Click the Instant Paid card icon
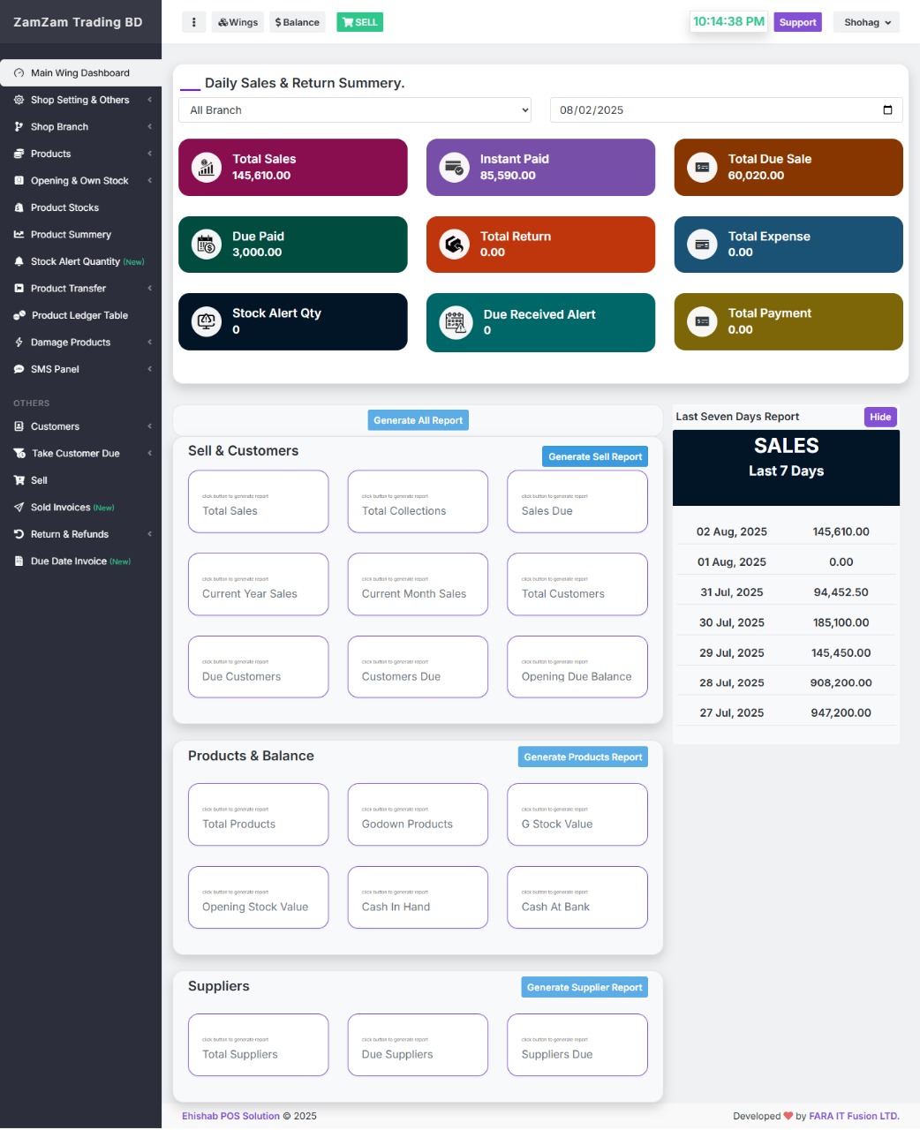Screen dimensions: 920x1130 (x=454, y=168)
